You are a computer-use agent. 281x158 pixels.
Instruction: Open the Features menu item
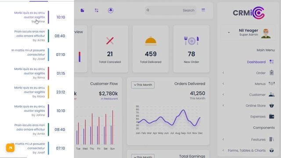(258, 140)
